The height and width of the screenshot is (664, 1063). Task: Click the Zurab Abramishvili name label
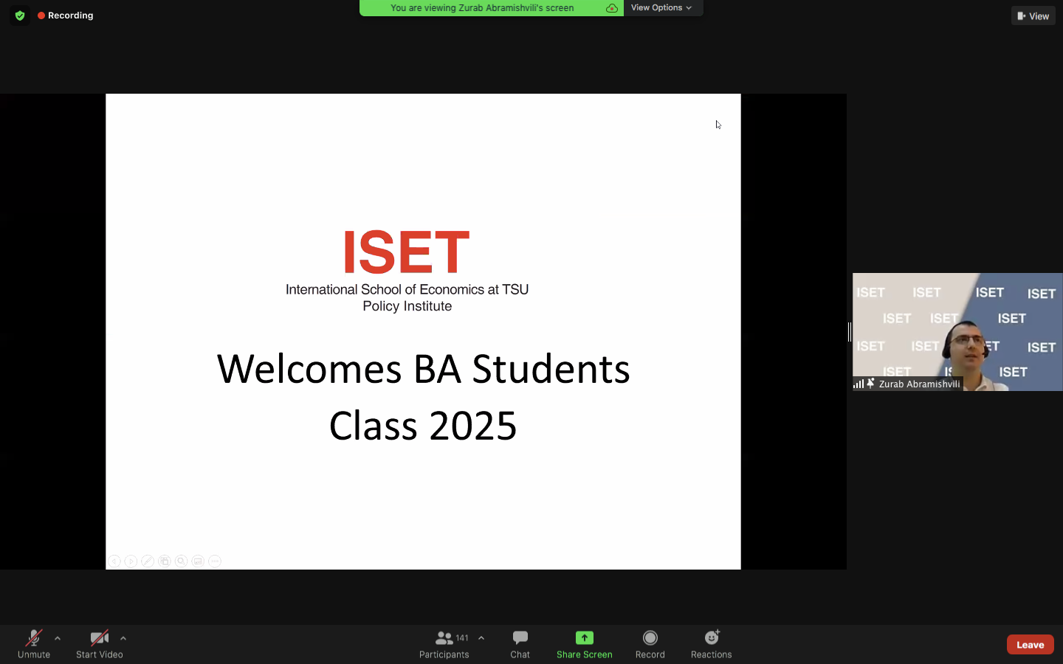919,384
